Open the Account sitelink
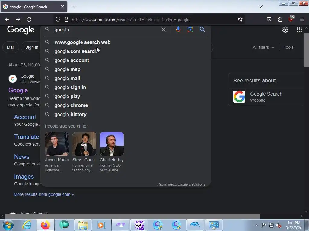 point(25,117)
